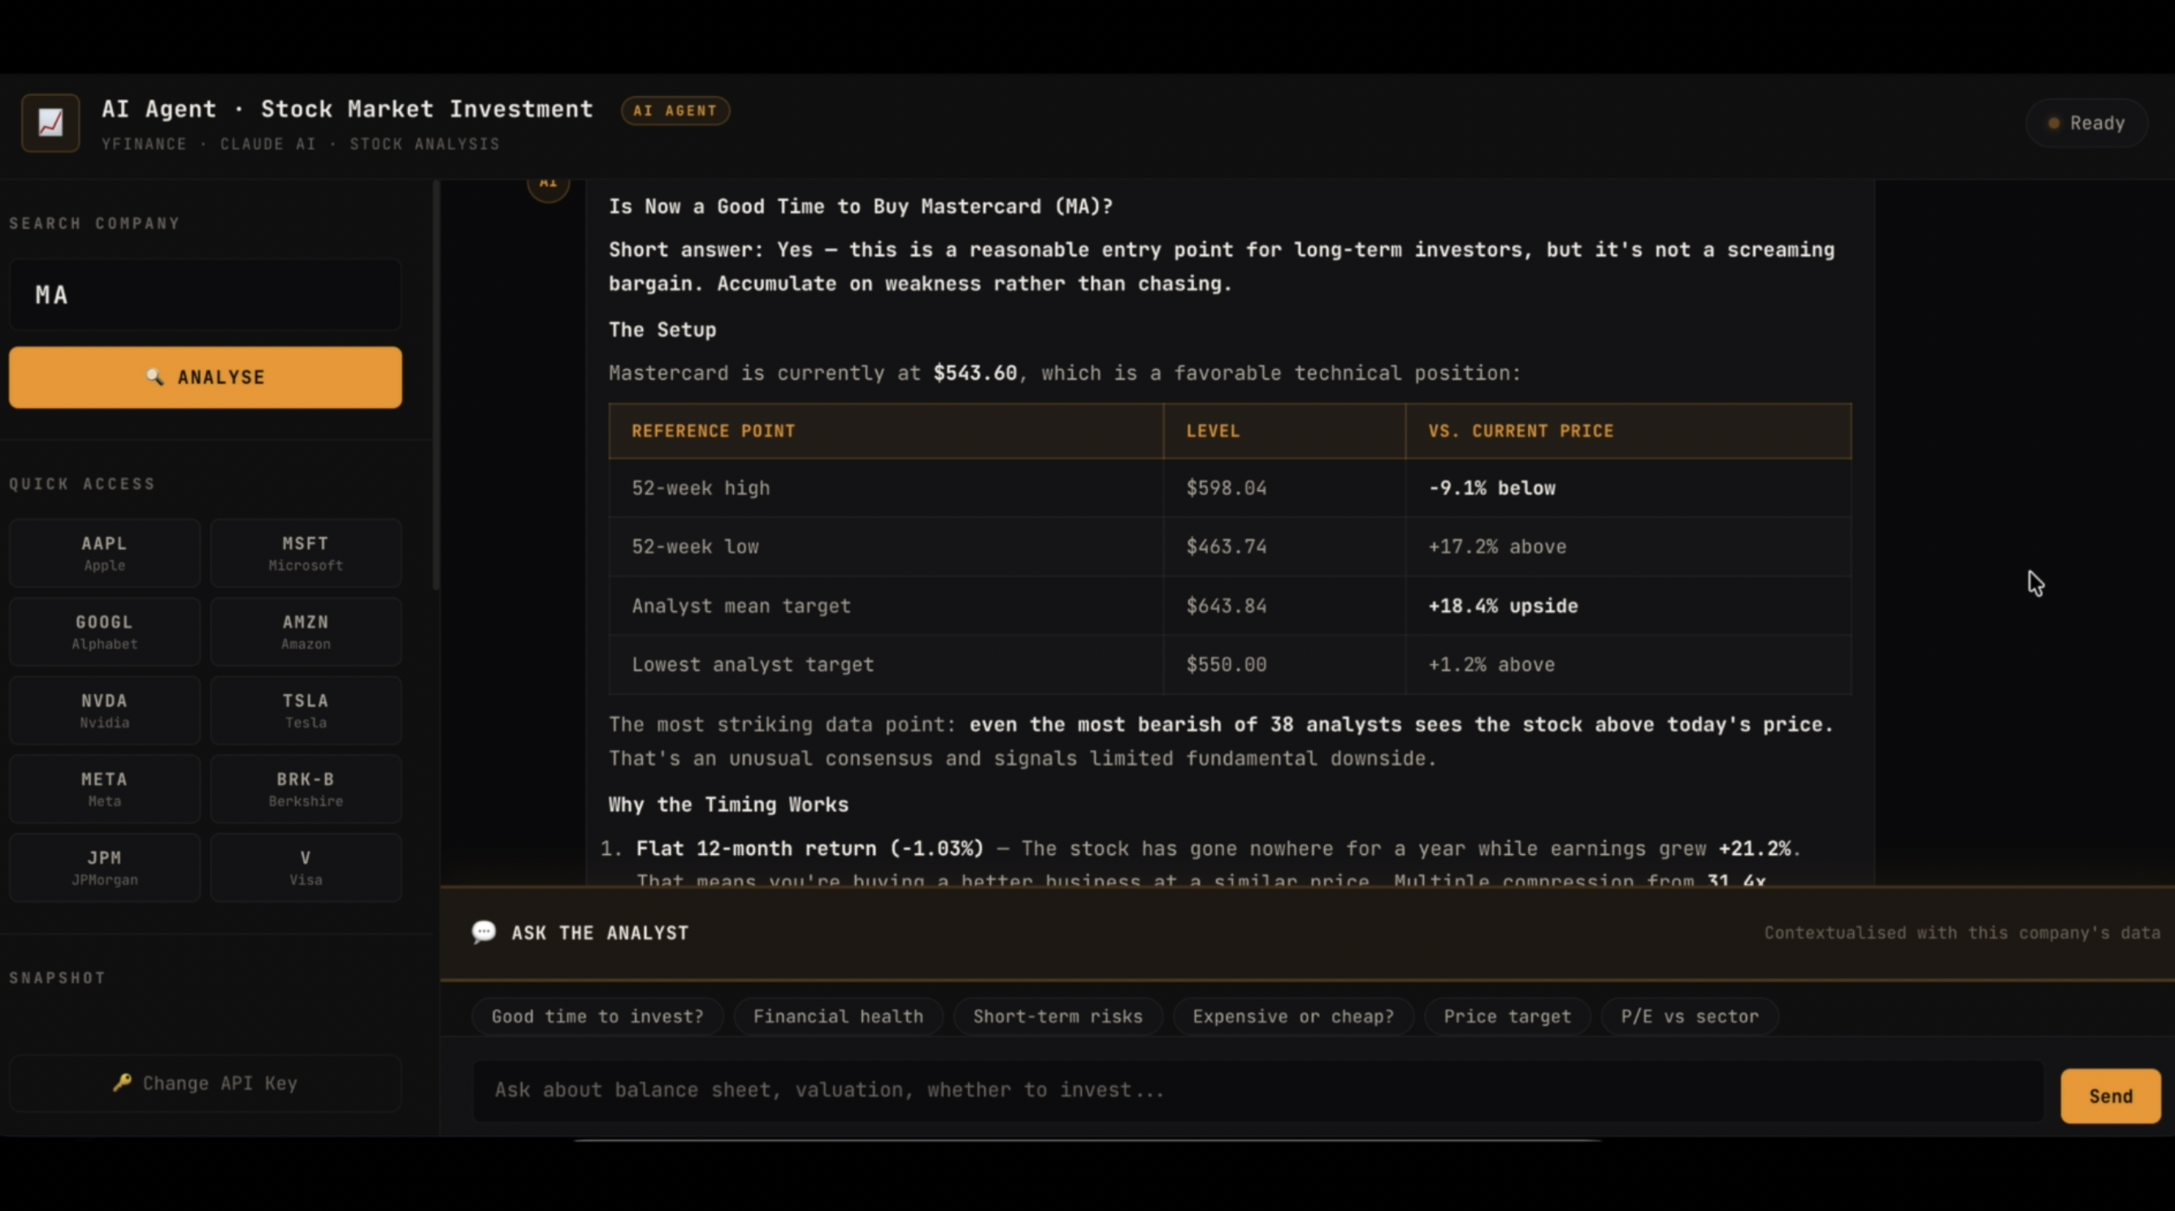This screenshot has width=2175, height=1211.
Task: Select AMZN Amazon quick access tile
Action: coord(306,632)
